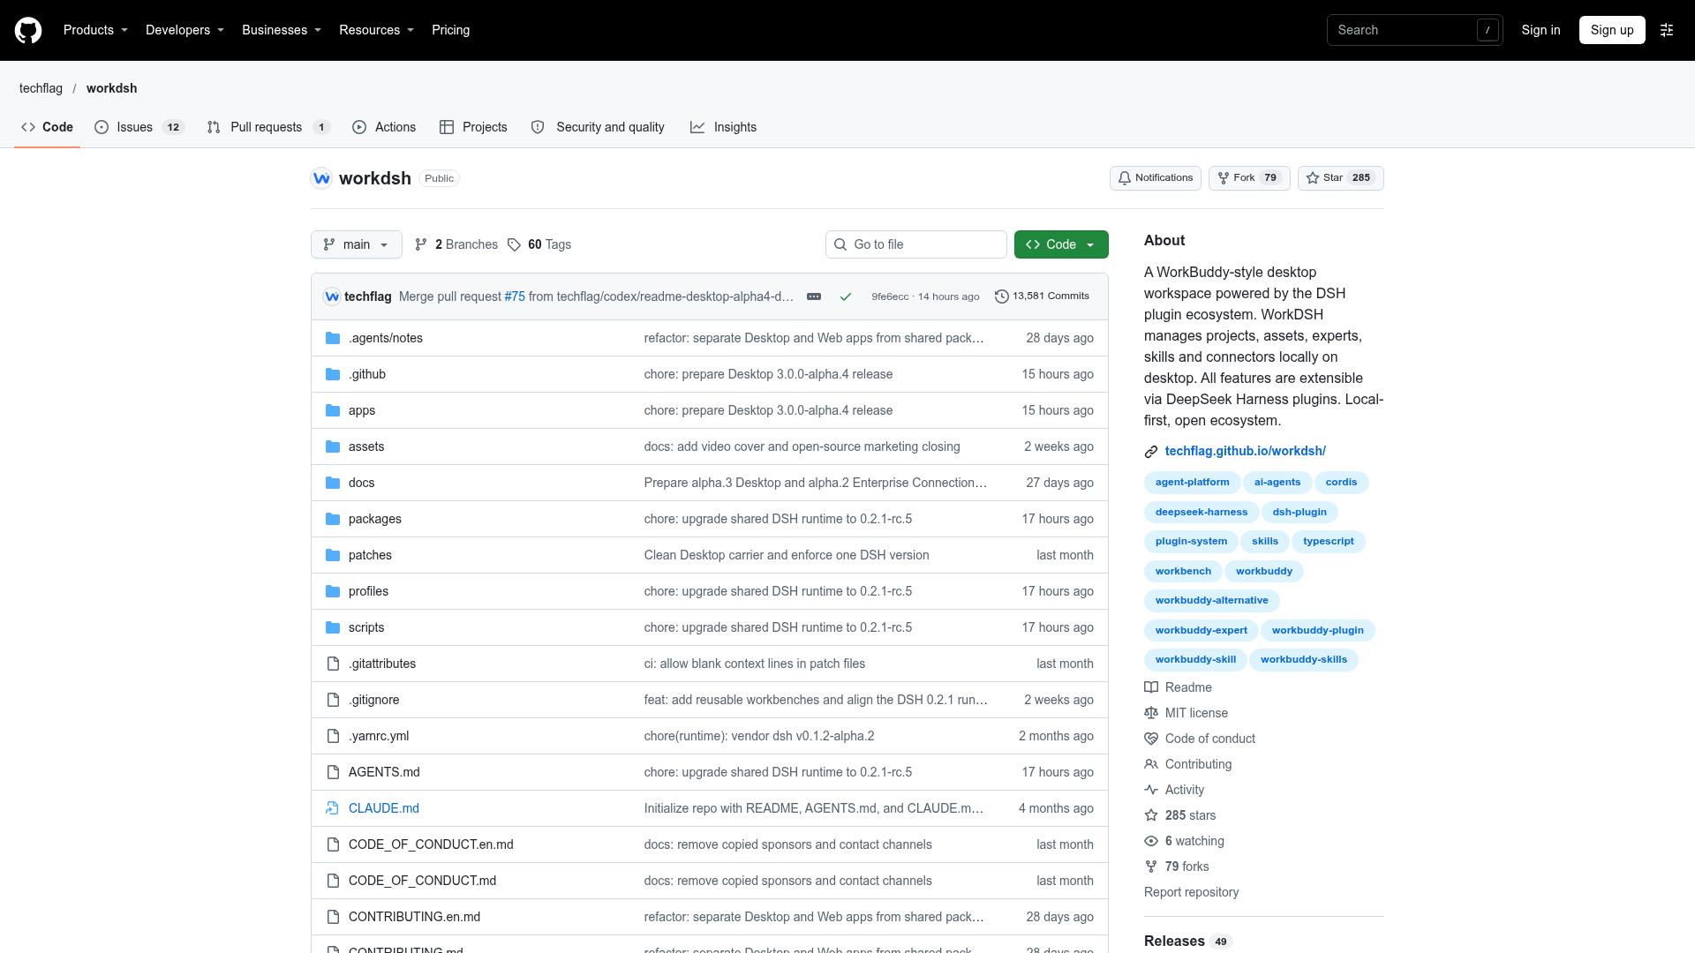The height and width of the screenshot is (953, 1695).
Task: Open the main branch dropdown
Action: pos(357,244)
